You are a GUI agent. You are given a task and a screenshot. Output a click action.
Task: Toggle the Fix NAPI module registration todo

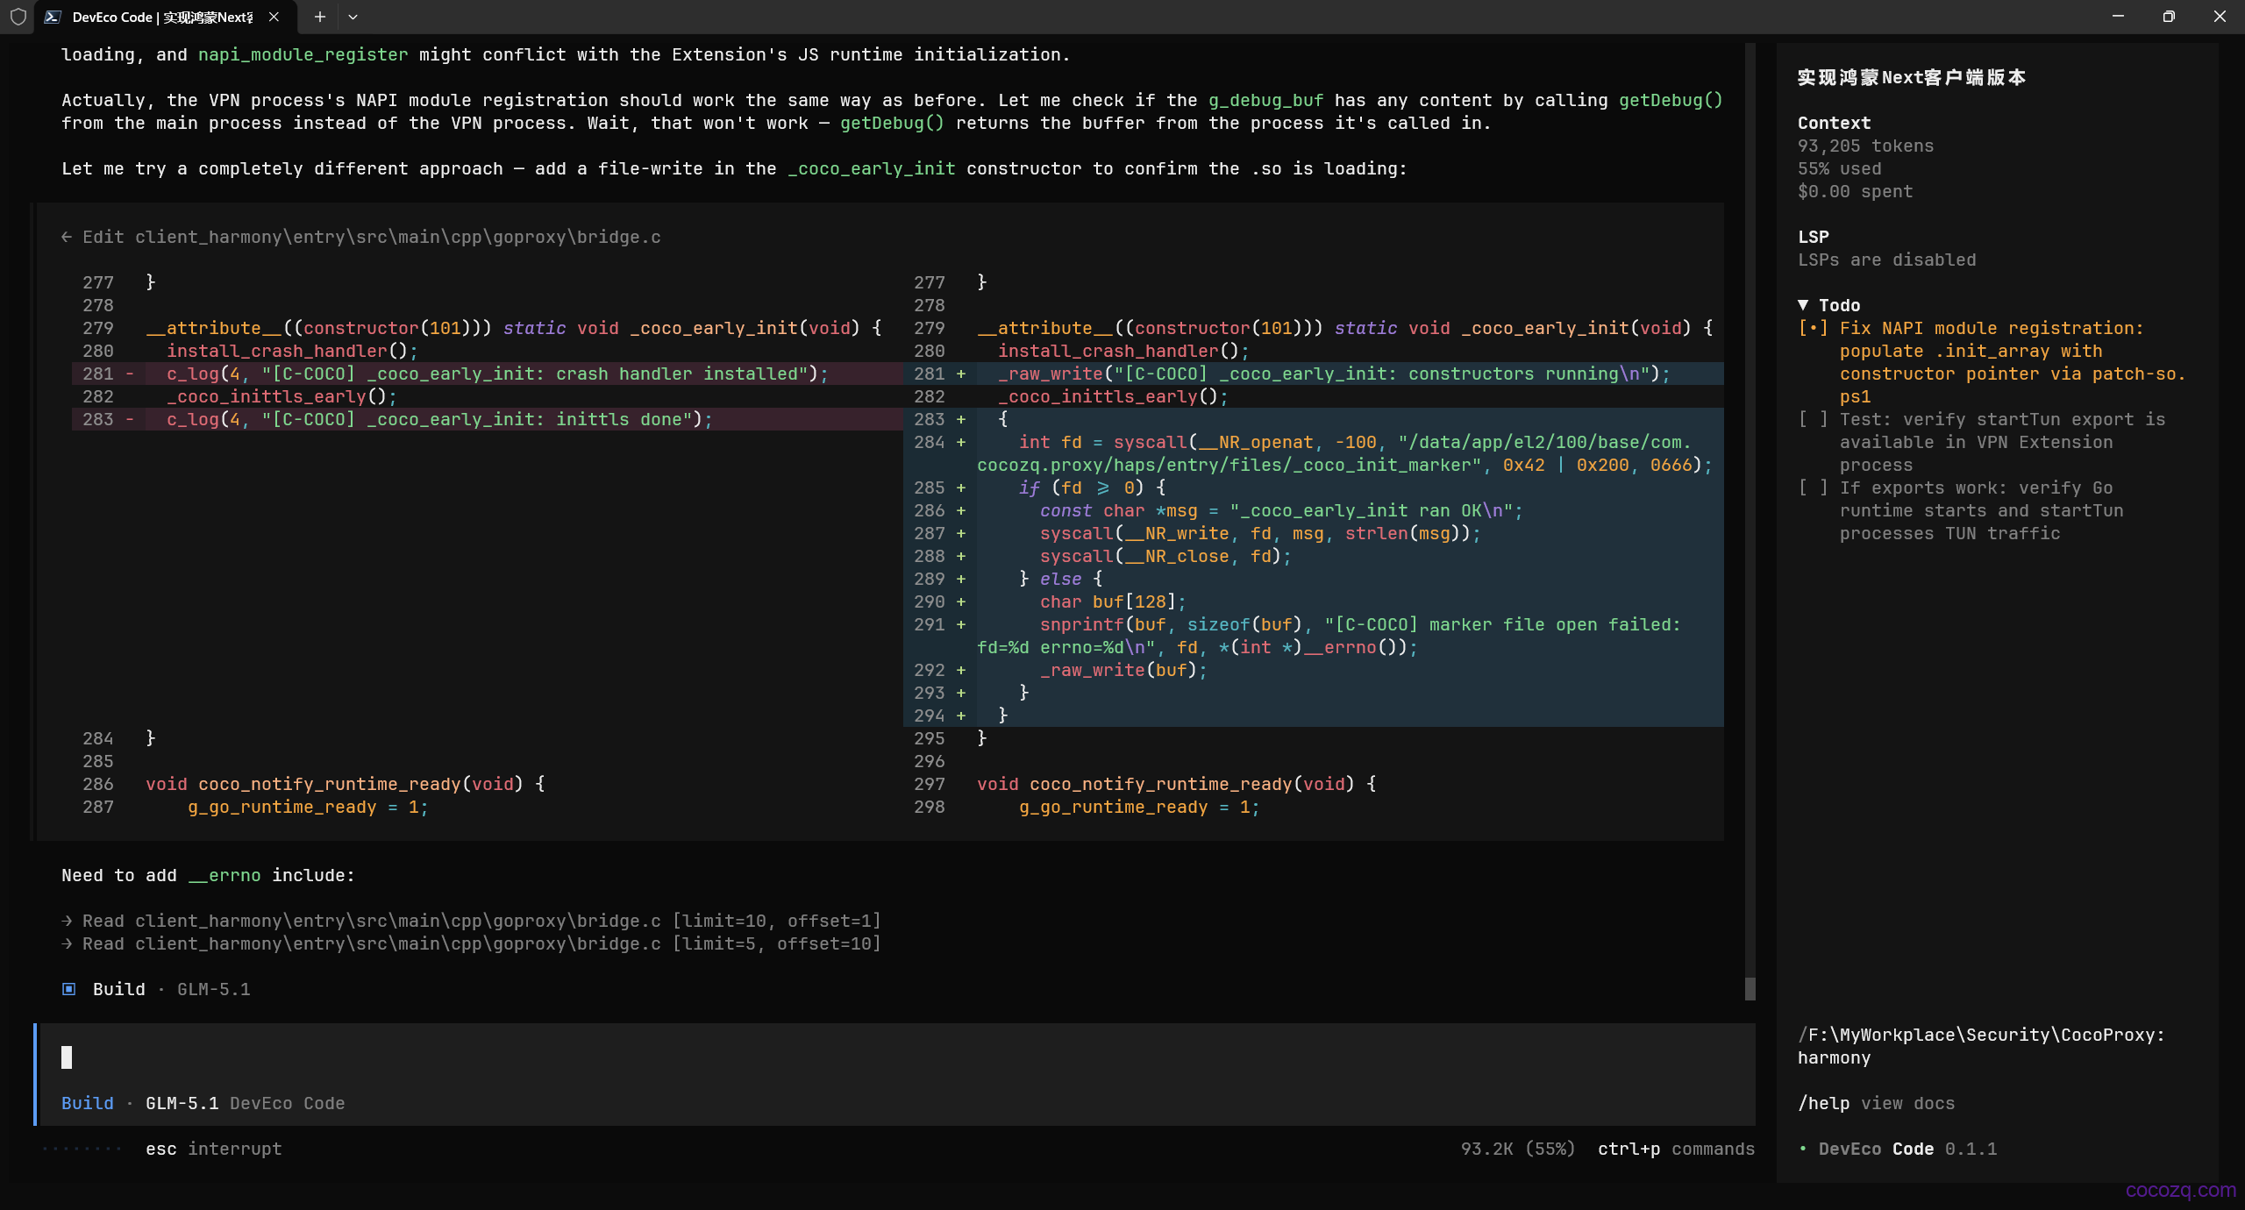(1814, 328)
